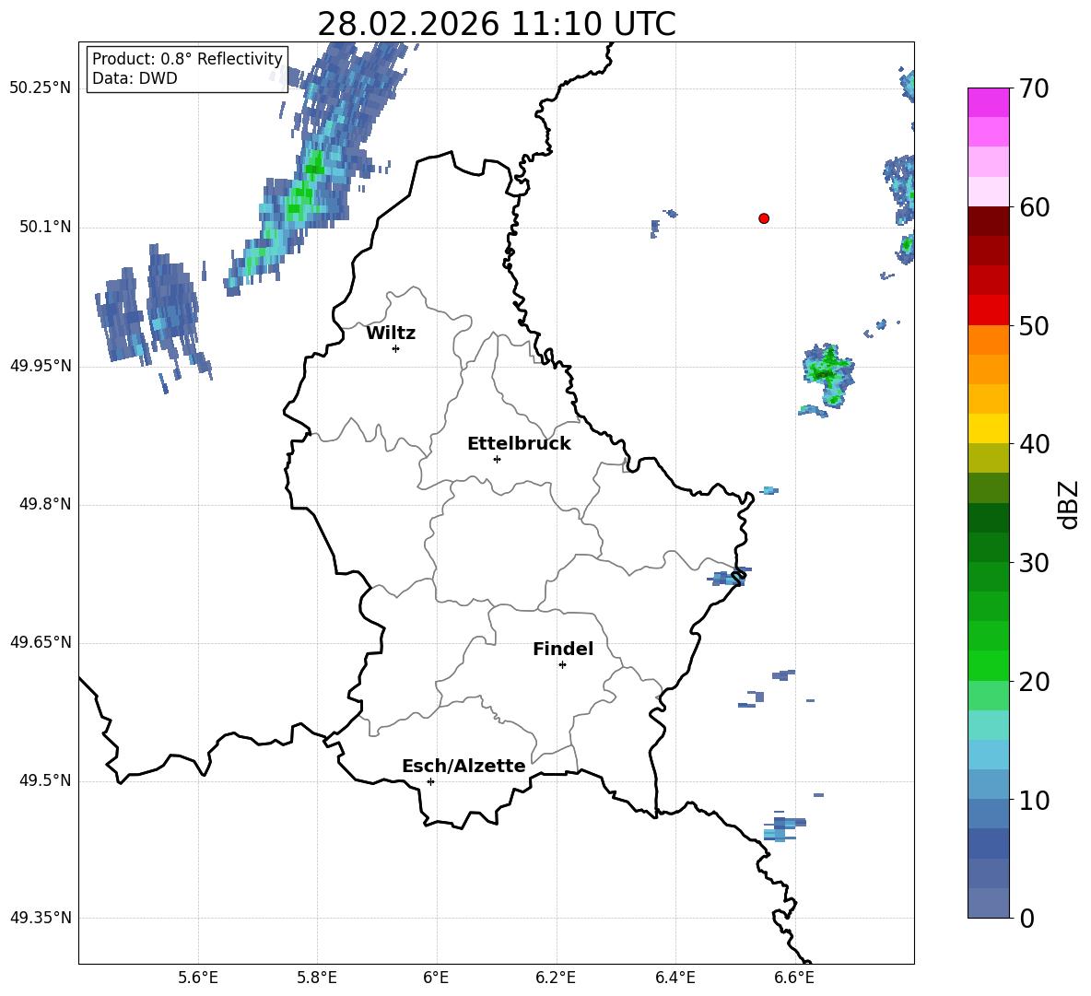The image size is (1091, 996).
Task: Click the Wiltz station cross marker
Action: click(x=396, y=348)
